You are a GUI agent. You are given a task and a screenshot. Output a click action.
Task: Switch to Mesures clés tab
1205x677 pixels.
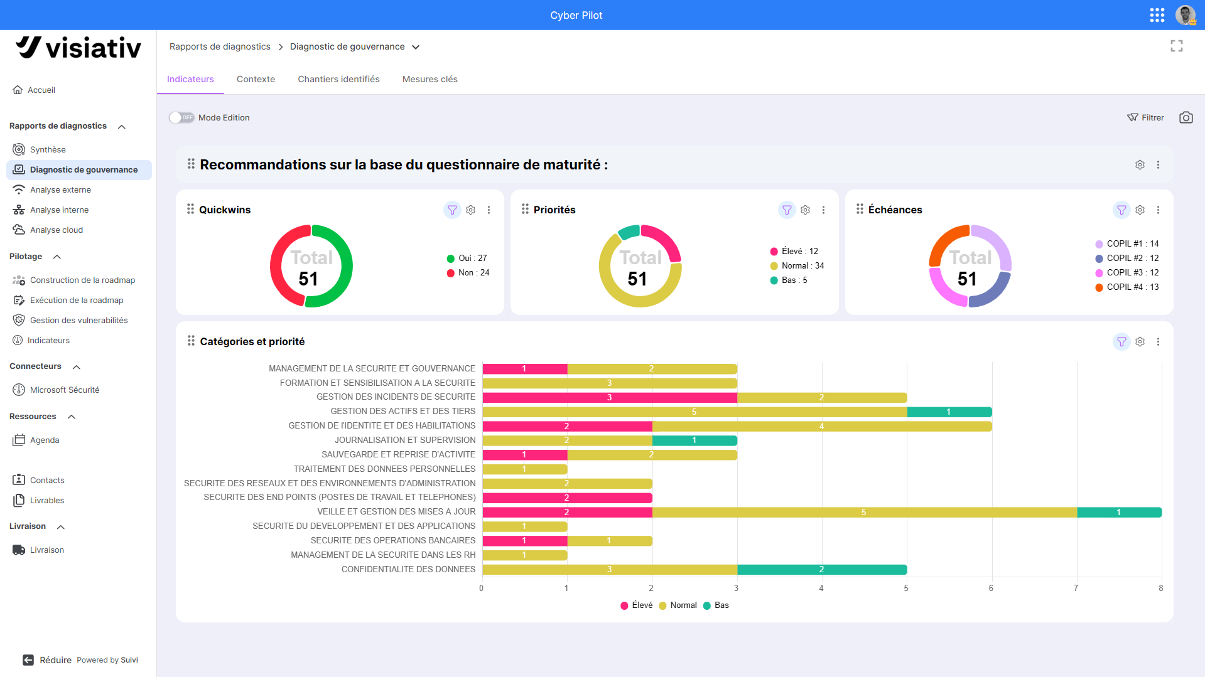[x=430, y=79]
